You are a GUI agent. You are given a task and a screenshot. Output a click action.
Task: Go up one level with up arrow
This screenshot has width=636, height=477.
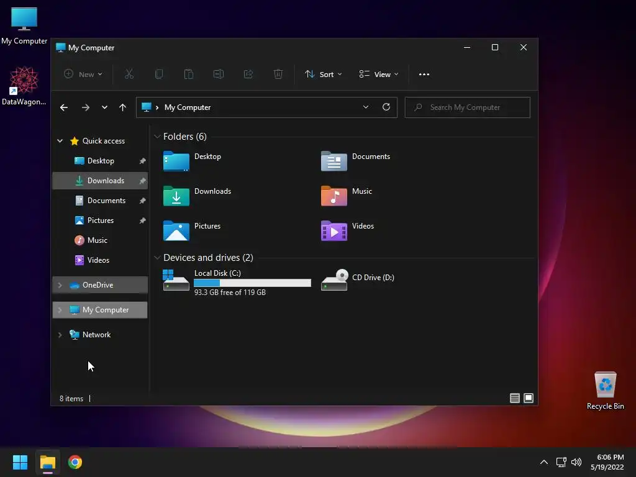point(122,107)
